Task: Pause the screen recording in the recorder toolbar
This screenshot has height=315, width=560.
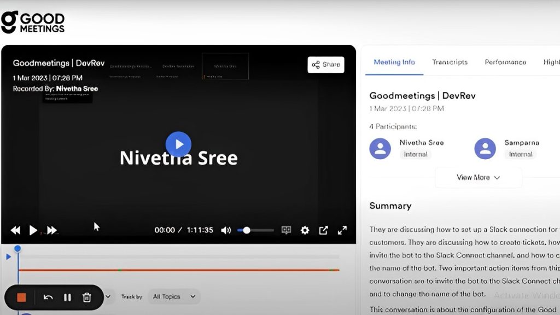Action: (x=67, y=297)
